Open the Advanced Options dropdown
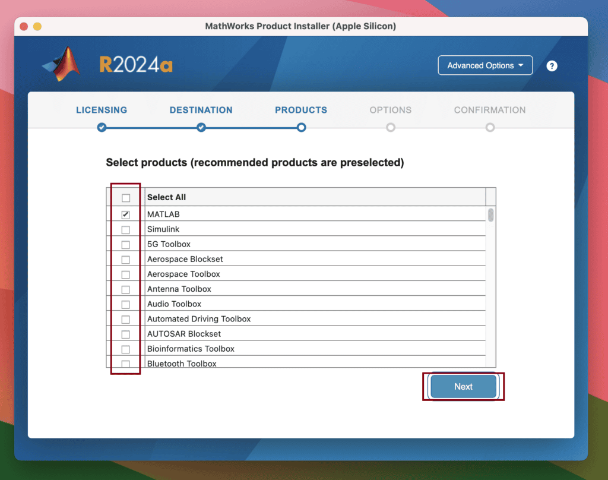608x480 pixels. click(485, 65)
